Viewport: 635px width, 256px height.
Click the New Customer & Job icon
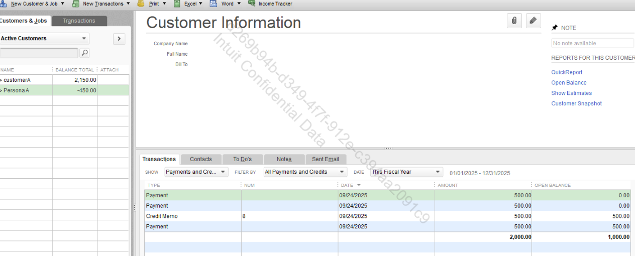click(4, 4)
